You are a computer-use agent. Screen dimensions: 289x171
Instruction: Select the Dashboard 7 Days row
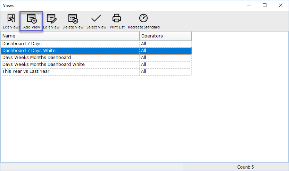point(96,44)
